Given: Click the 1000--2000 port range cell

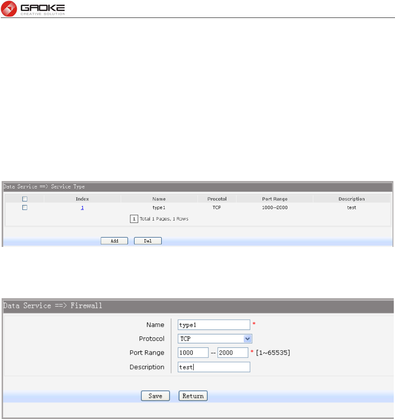Looking at the screenshot, I should click(275, 207).
